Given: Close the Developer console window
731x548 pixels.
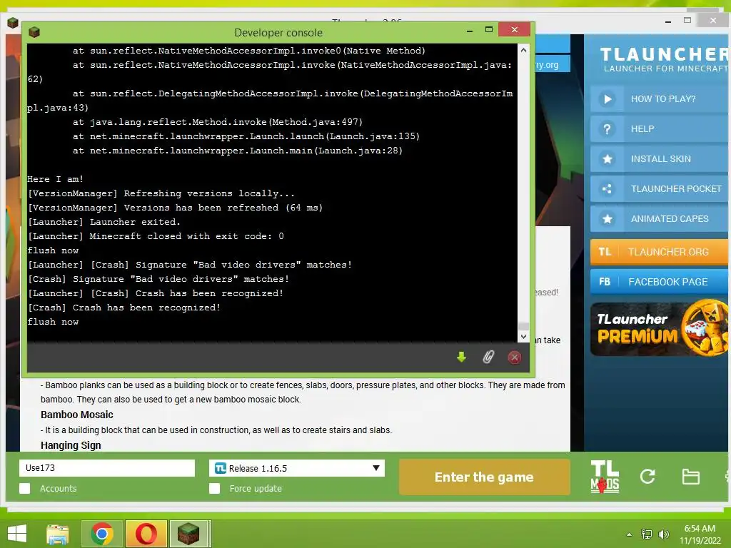Looking at the screenshot, I should pyautogui.click(x=514, y=29).
